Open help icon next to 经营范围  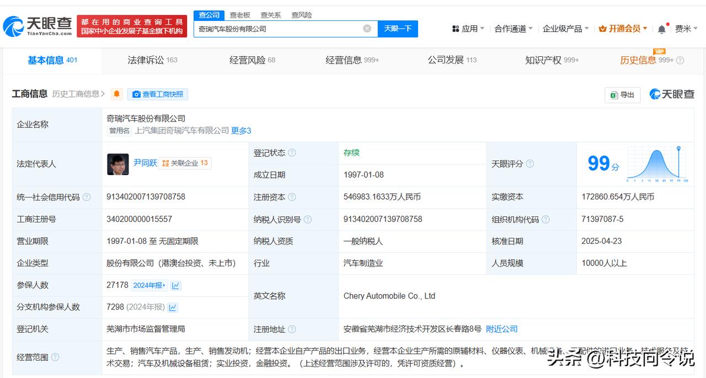click(x=55, y=357)
